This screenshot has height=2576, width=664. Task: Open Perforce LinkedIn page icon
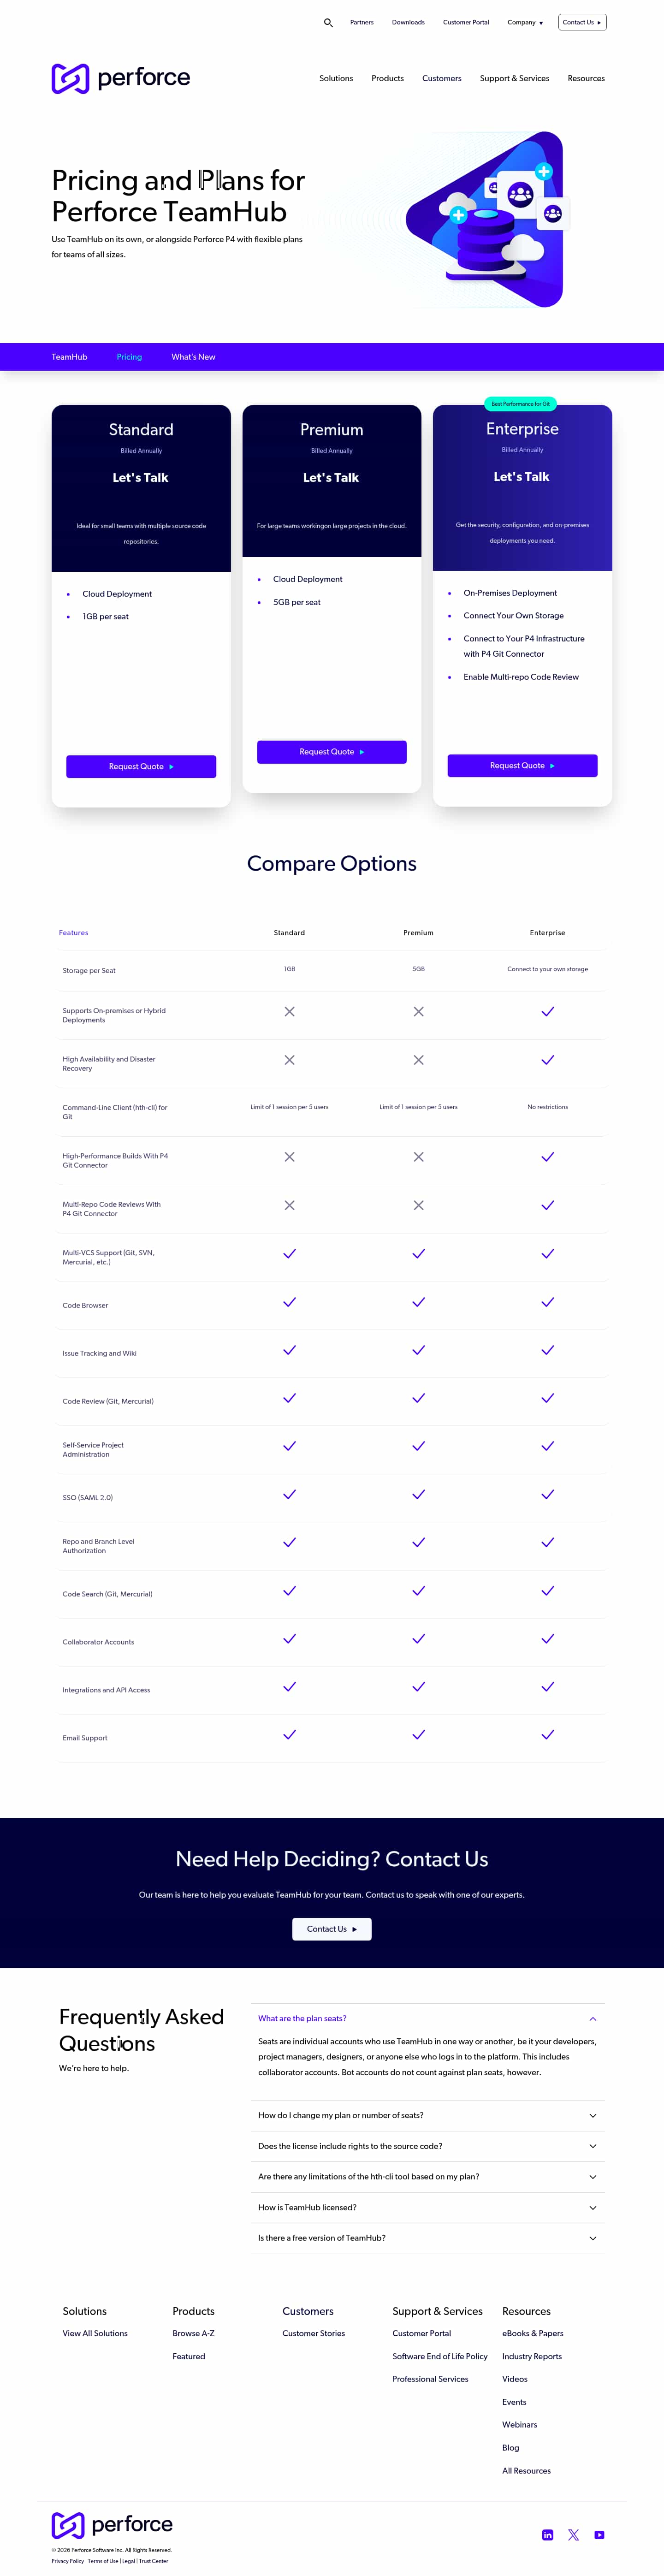[x=547, y=2534]
